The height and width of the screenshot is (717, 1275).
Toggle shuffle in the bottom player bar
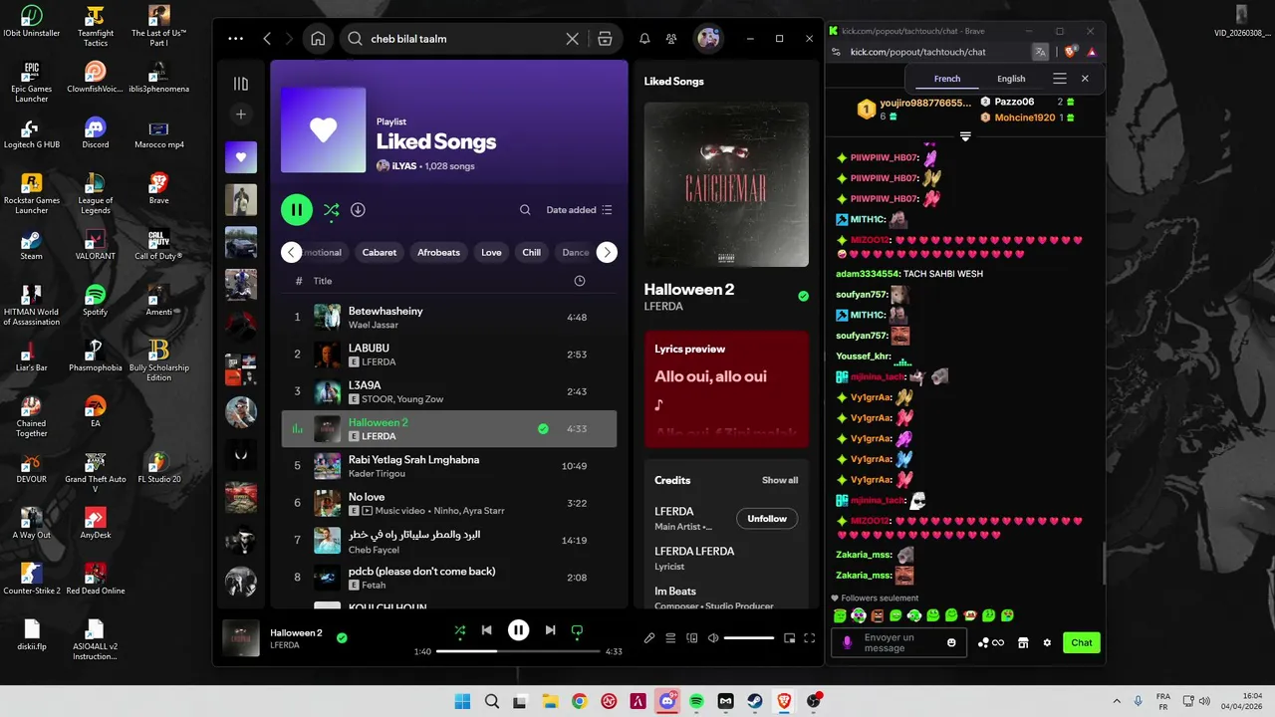pyautogui.click(x=459, y=630)
